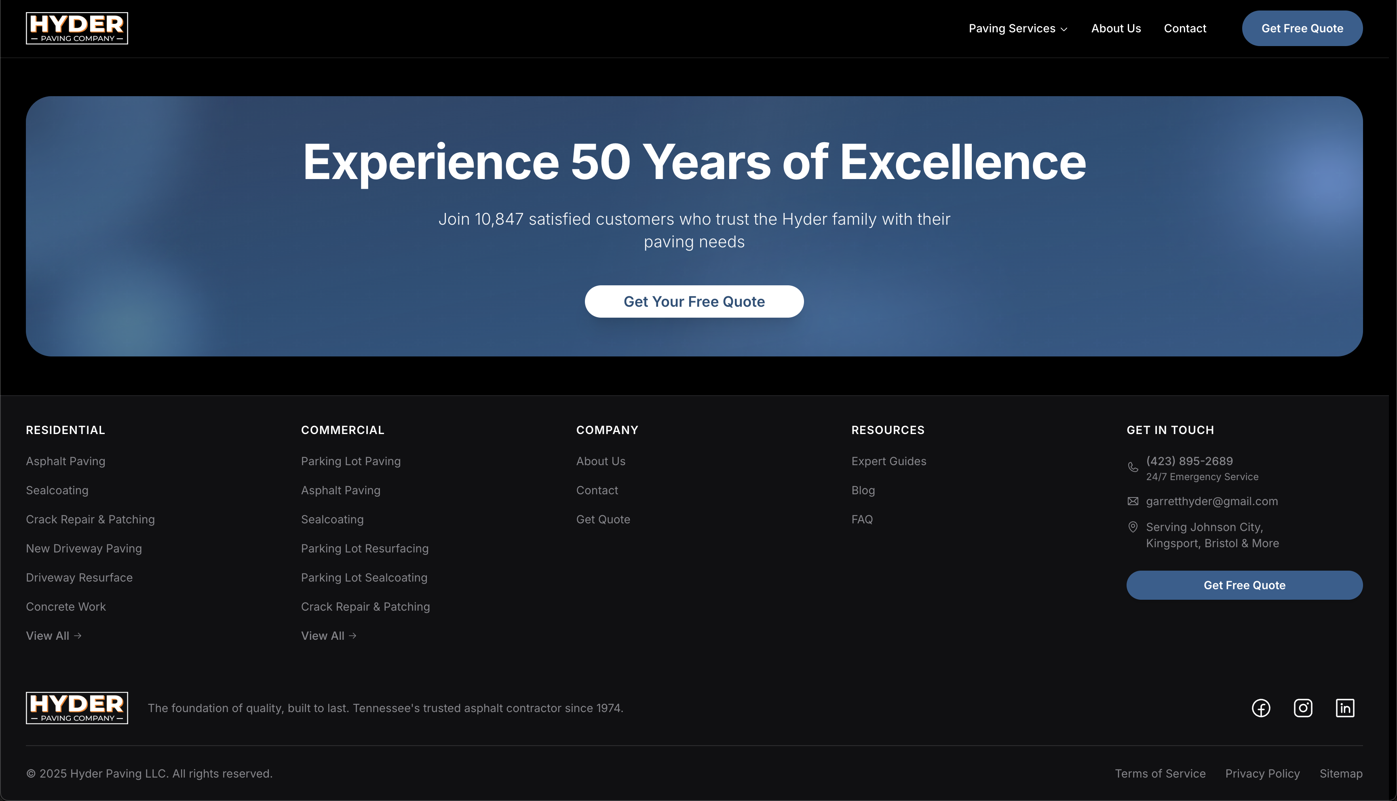
Task: Open the Facebook social icon
Action: click(x=1260, y=708)
